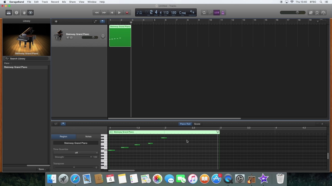Start playback with the Play button
This screenshot has width=332, height=186.
tap(119, 13)
